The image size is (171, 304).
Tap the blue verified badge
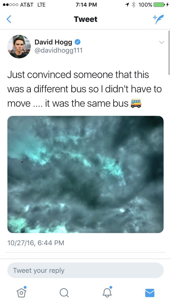click(78, 42)
